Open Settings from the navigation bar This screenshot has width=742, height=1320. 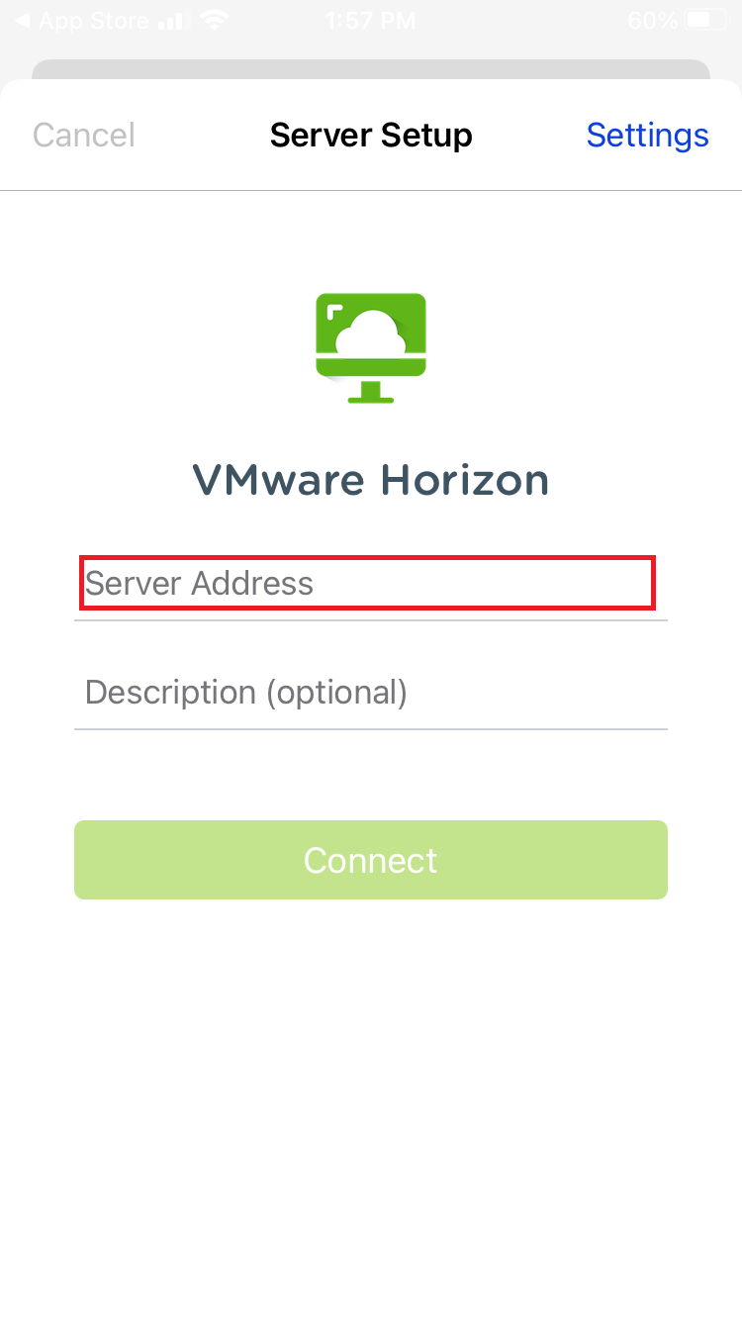(x=648, y=135)
